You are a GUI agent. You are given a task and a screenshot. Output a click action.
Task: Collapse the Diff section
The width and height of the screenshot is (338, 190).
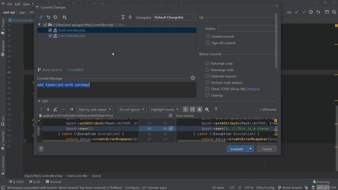(x=39, y=101)
